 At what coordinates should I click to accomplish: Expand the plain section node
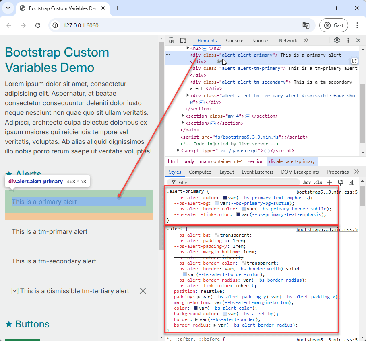pos(183,123)
